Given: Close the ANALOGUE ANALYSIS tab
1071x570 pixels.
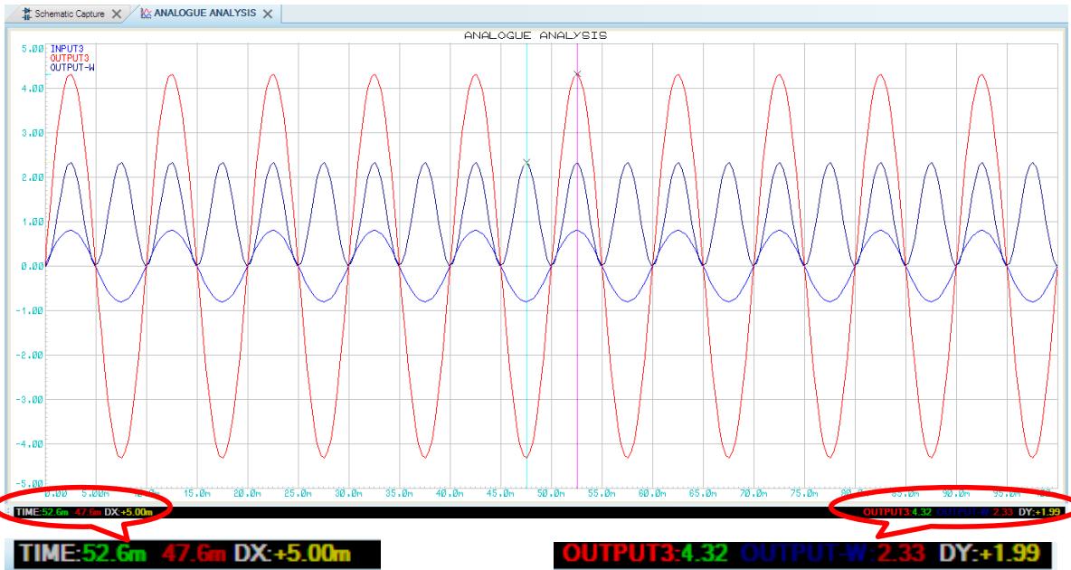Looking at the screenshot, I should (268, 14).
